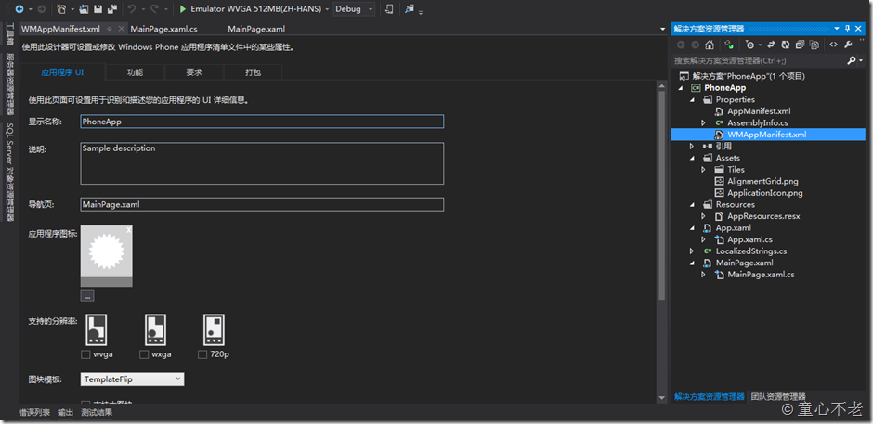Click the device icon next to Debug dropdown
This screenshot has height=424, width=873.
click(388, 9)
